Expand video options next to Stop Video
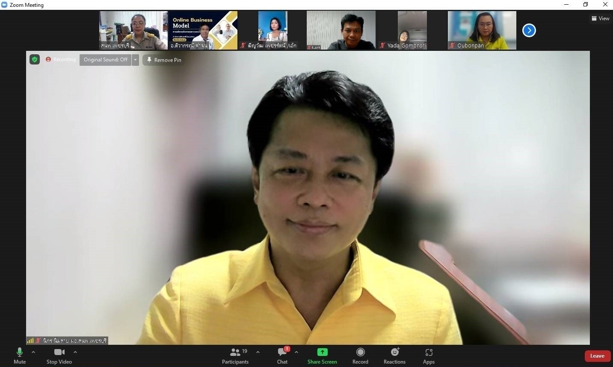This screenshot has height=367, width=613. click(75, 352)
